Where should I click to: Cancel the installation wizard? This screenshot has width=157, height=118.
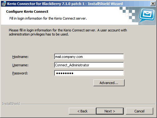pyautogui.click(x=140, y=111)
